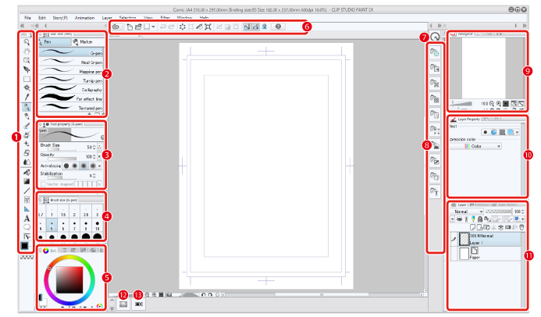Select the Operation object tool
Viewport: 541px width, 317px height.
click(27, 60)
